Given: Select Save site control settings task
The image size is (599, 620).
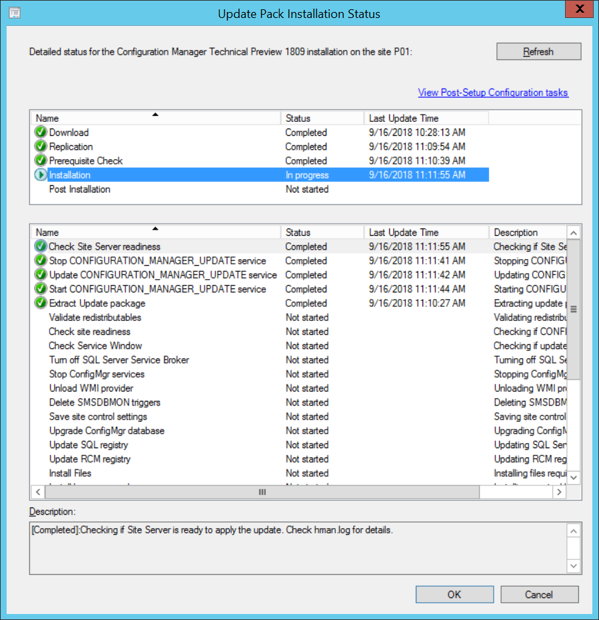Looking at the screenshot, I should pos(299,417).
